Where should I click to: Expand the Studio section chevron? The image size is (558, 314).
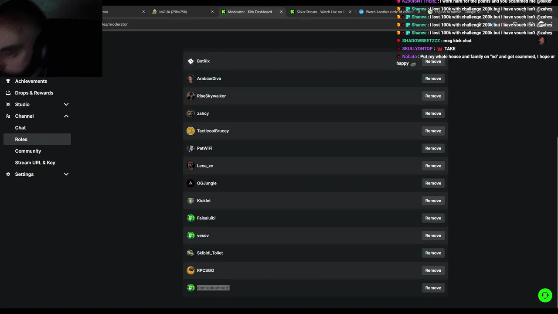pos(66,105)
